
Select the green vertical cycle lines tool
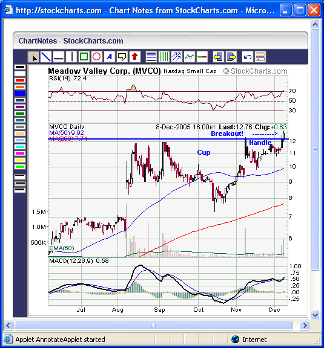click(x=164, y=57)
